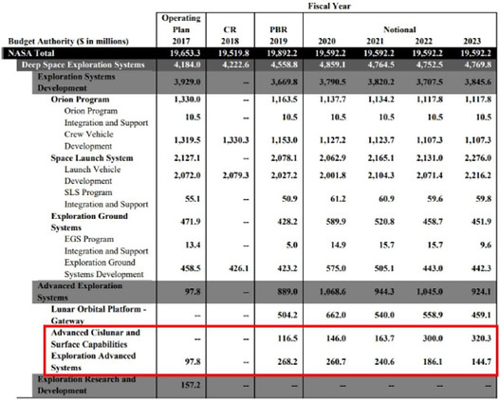Click Crew Vehicle Development 2018 value 1,330.3
This screenshot has height=400, width=500.
point(235,140)
